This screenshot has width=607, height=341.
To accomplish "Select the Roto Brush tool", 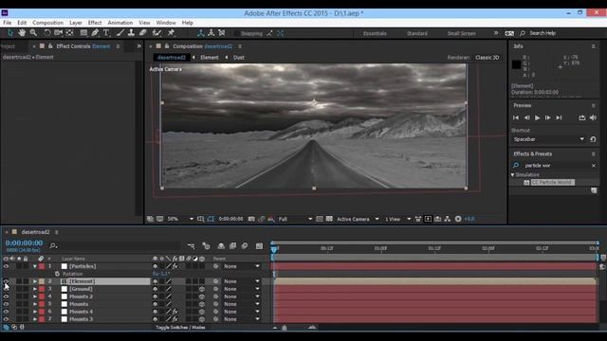I will (x=156, y=33).
